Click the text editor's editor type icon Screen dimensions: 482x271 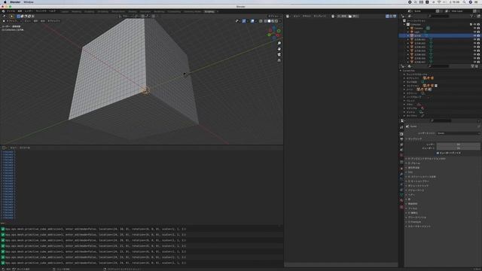coord(288,16)
